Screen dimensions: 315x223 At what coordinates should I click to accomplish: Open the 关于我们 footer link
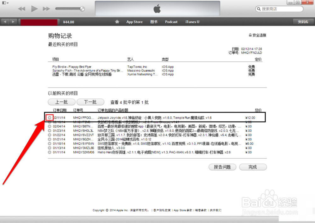pos(215,210)
